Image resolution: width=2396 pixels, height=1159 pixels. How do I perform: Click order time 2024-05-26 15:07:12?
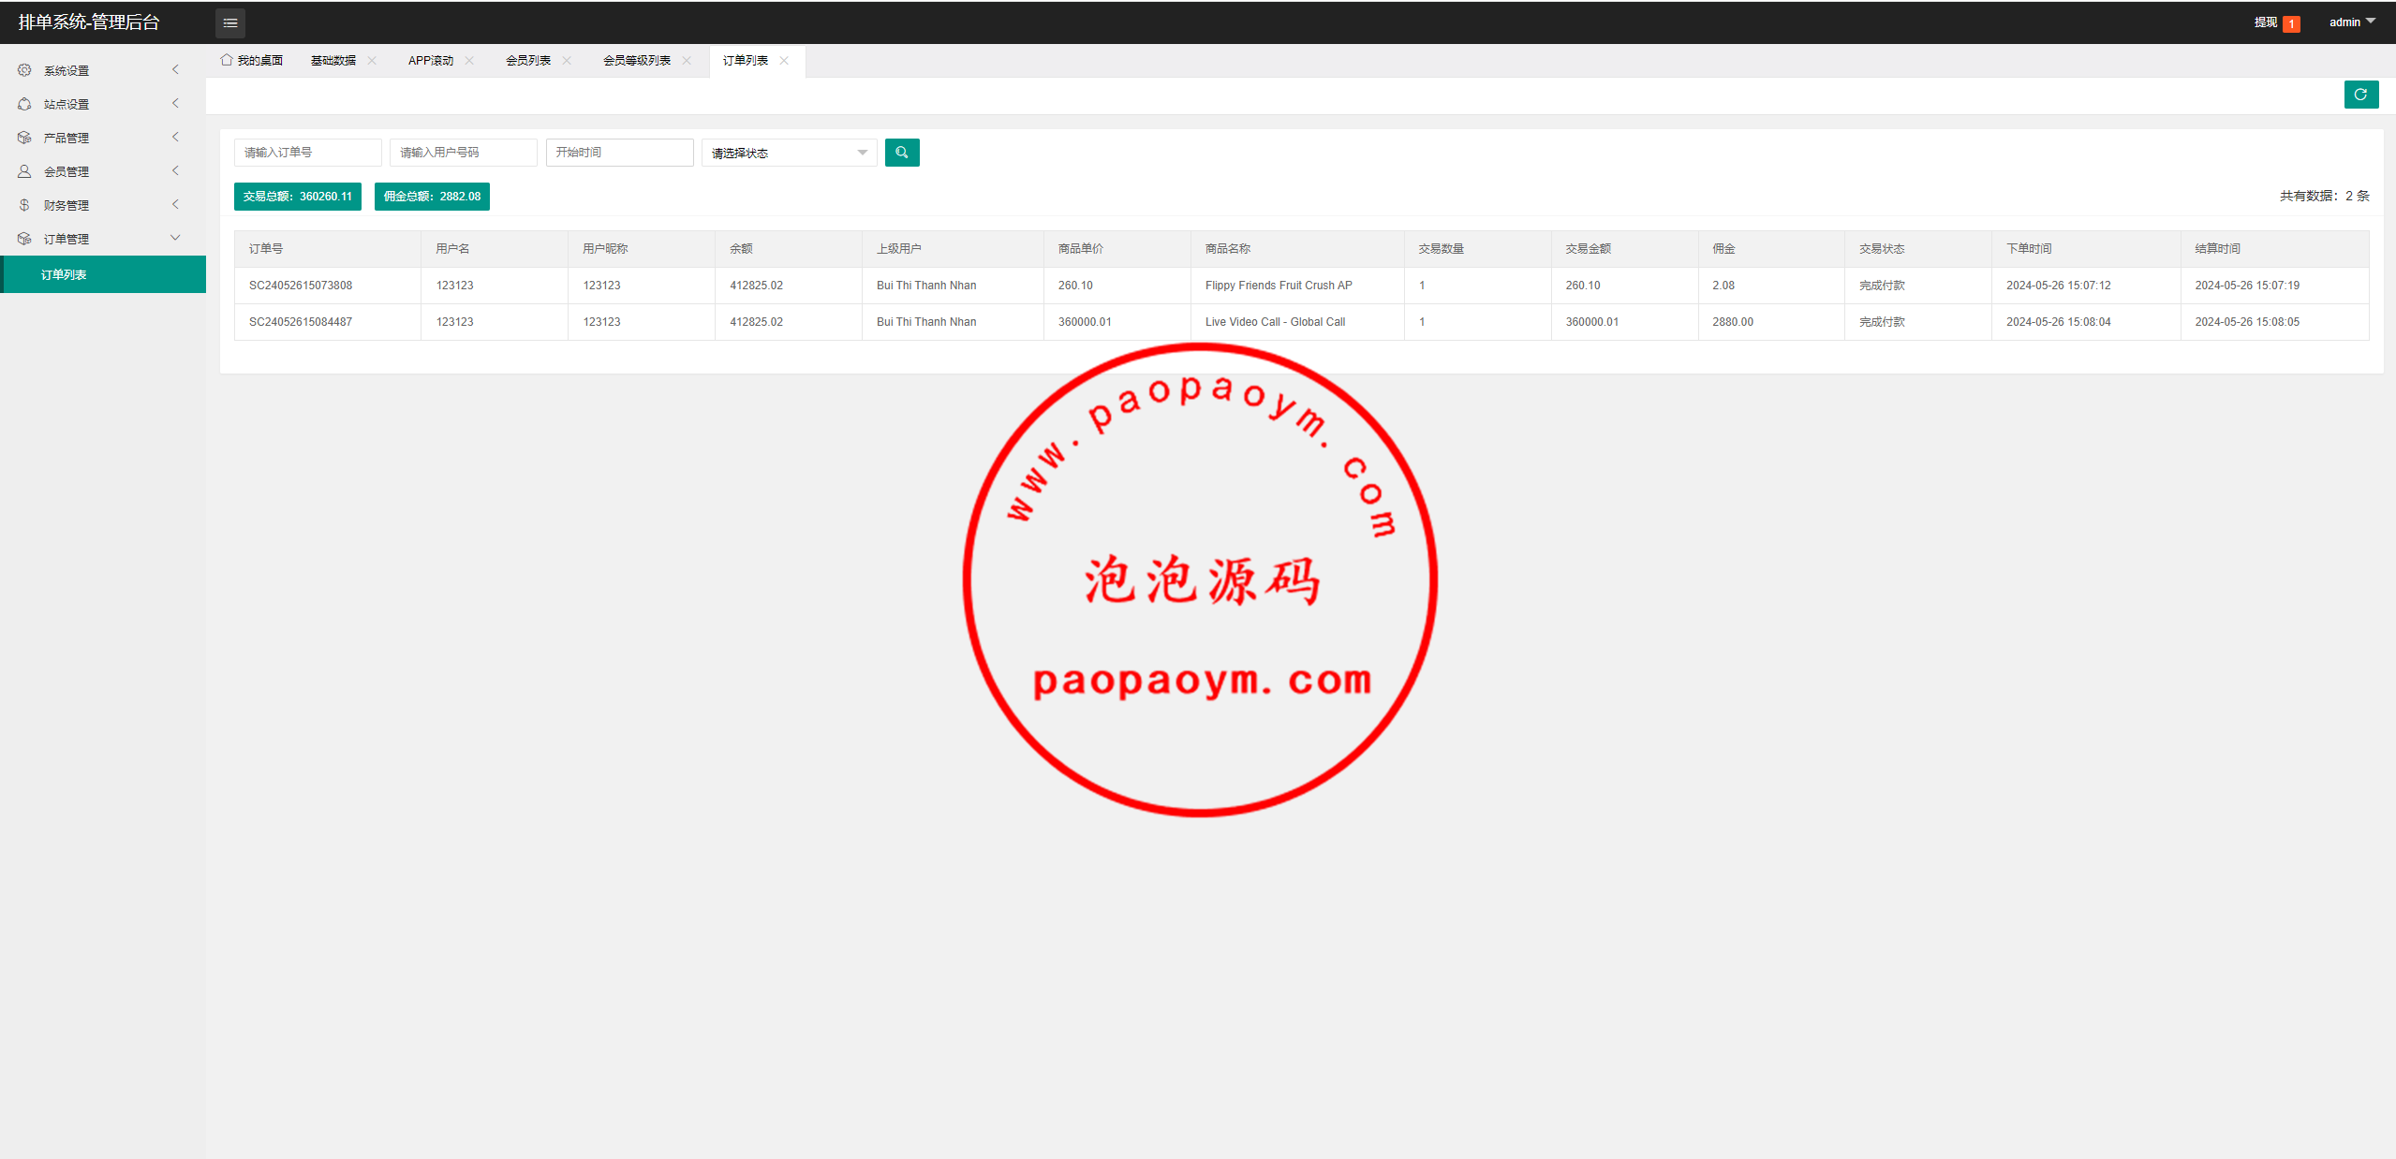[x=2059, y=286]
